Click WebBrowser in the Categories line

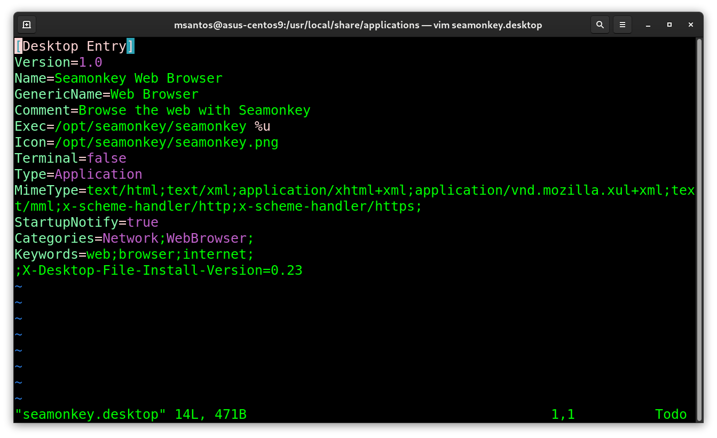(x=207, y=238)
